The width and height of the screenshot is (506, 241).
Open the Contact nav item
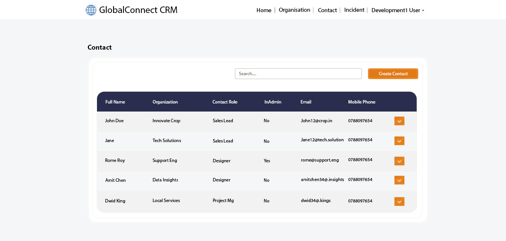click(x=327, y=10)
